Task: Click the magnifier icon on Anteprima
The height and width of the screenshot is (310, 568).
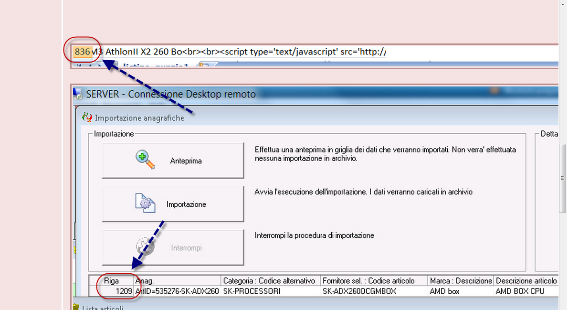Action: (145, 160)
